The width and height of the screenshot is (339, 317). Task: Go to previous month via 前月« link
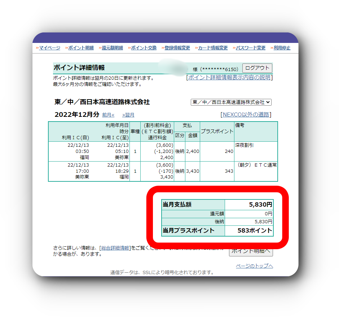(108, 115)
